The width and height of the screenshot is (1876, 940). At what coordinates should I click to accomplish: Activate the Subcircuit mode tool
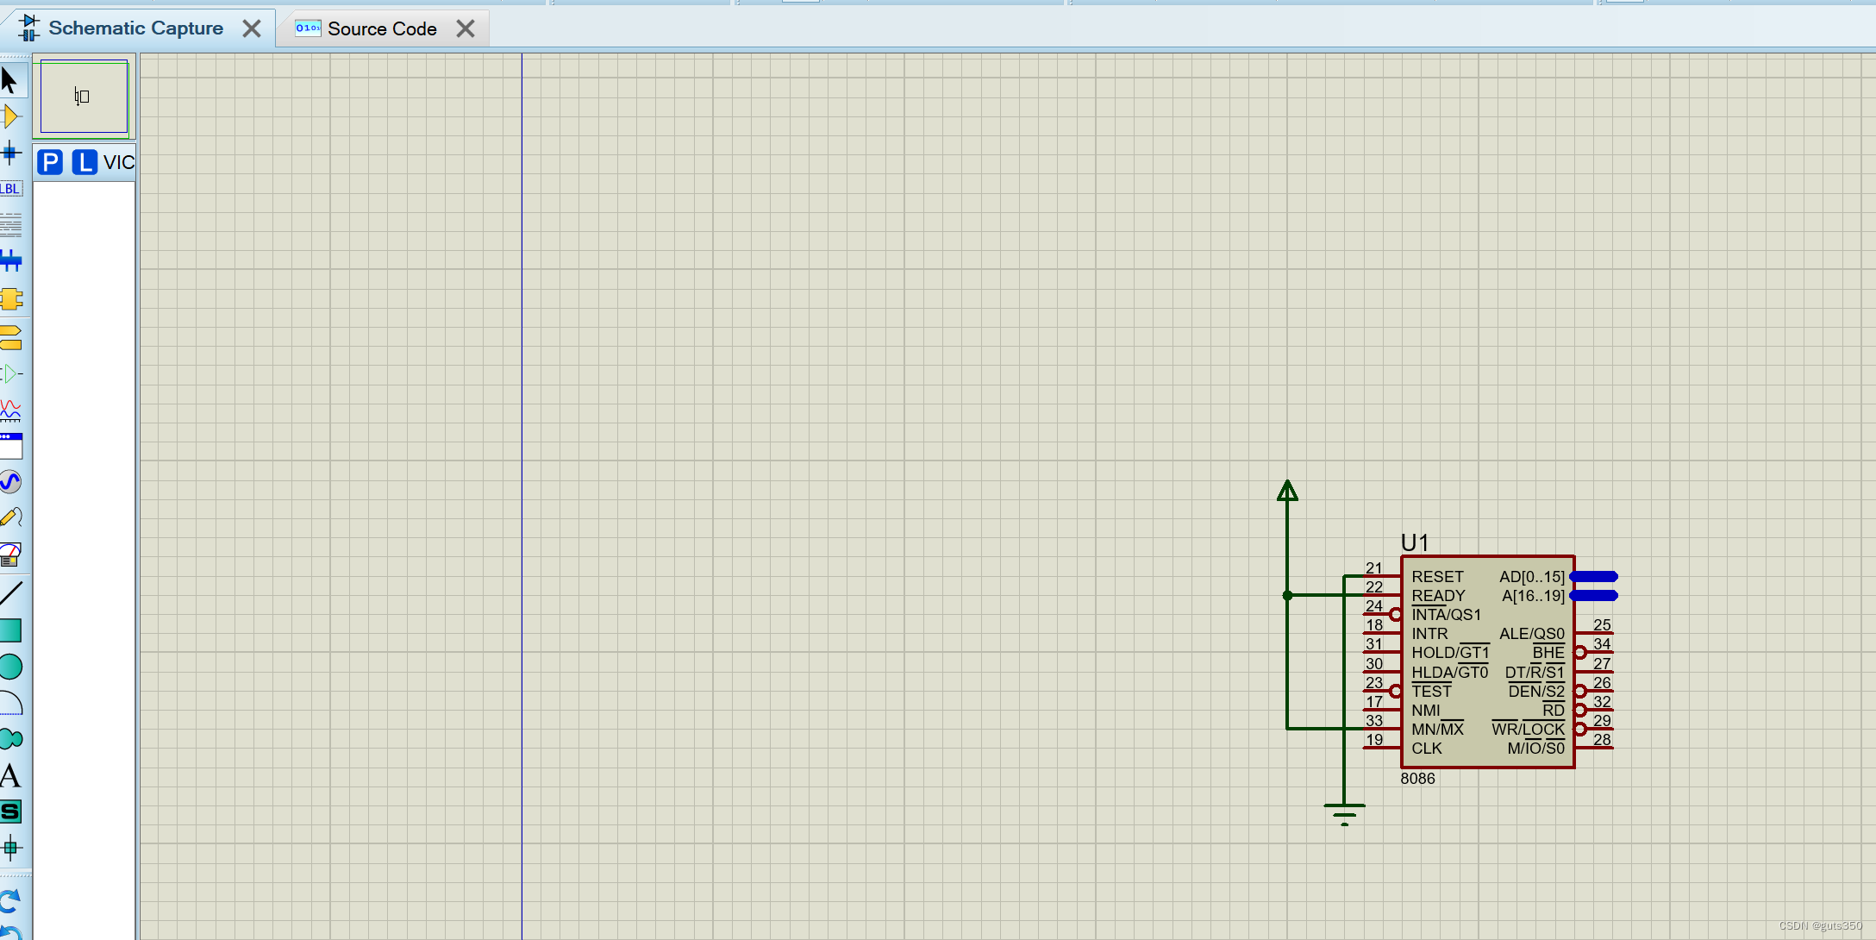click(x=10, y=299)
